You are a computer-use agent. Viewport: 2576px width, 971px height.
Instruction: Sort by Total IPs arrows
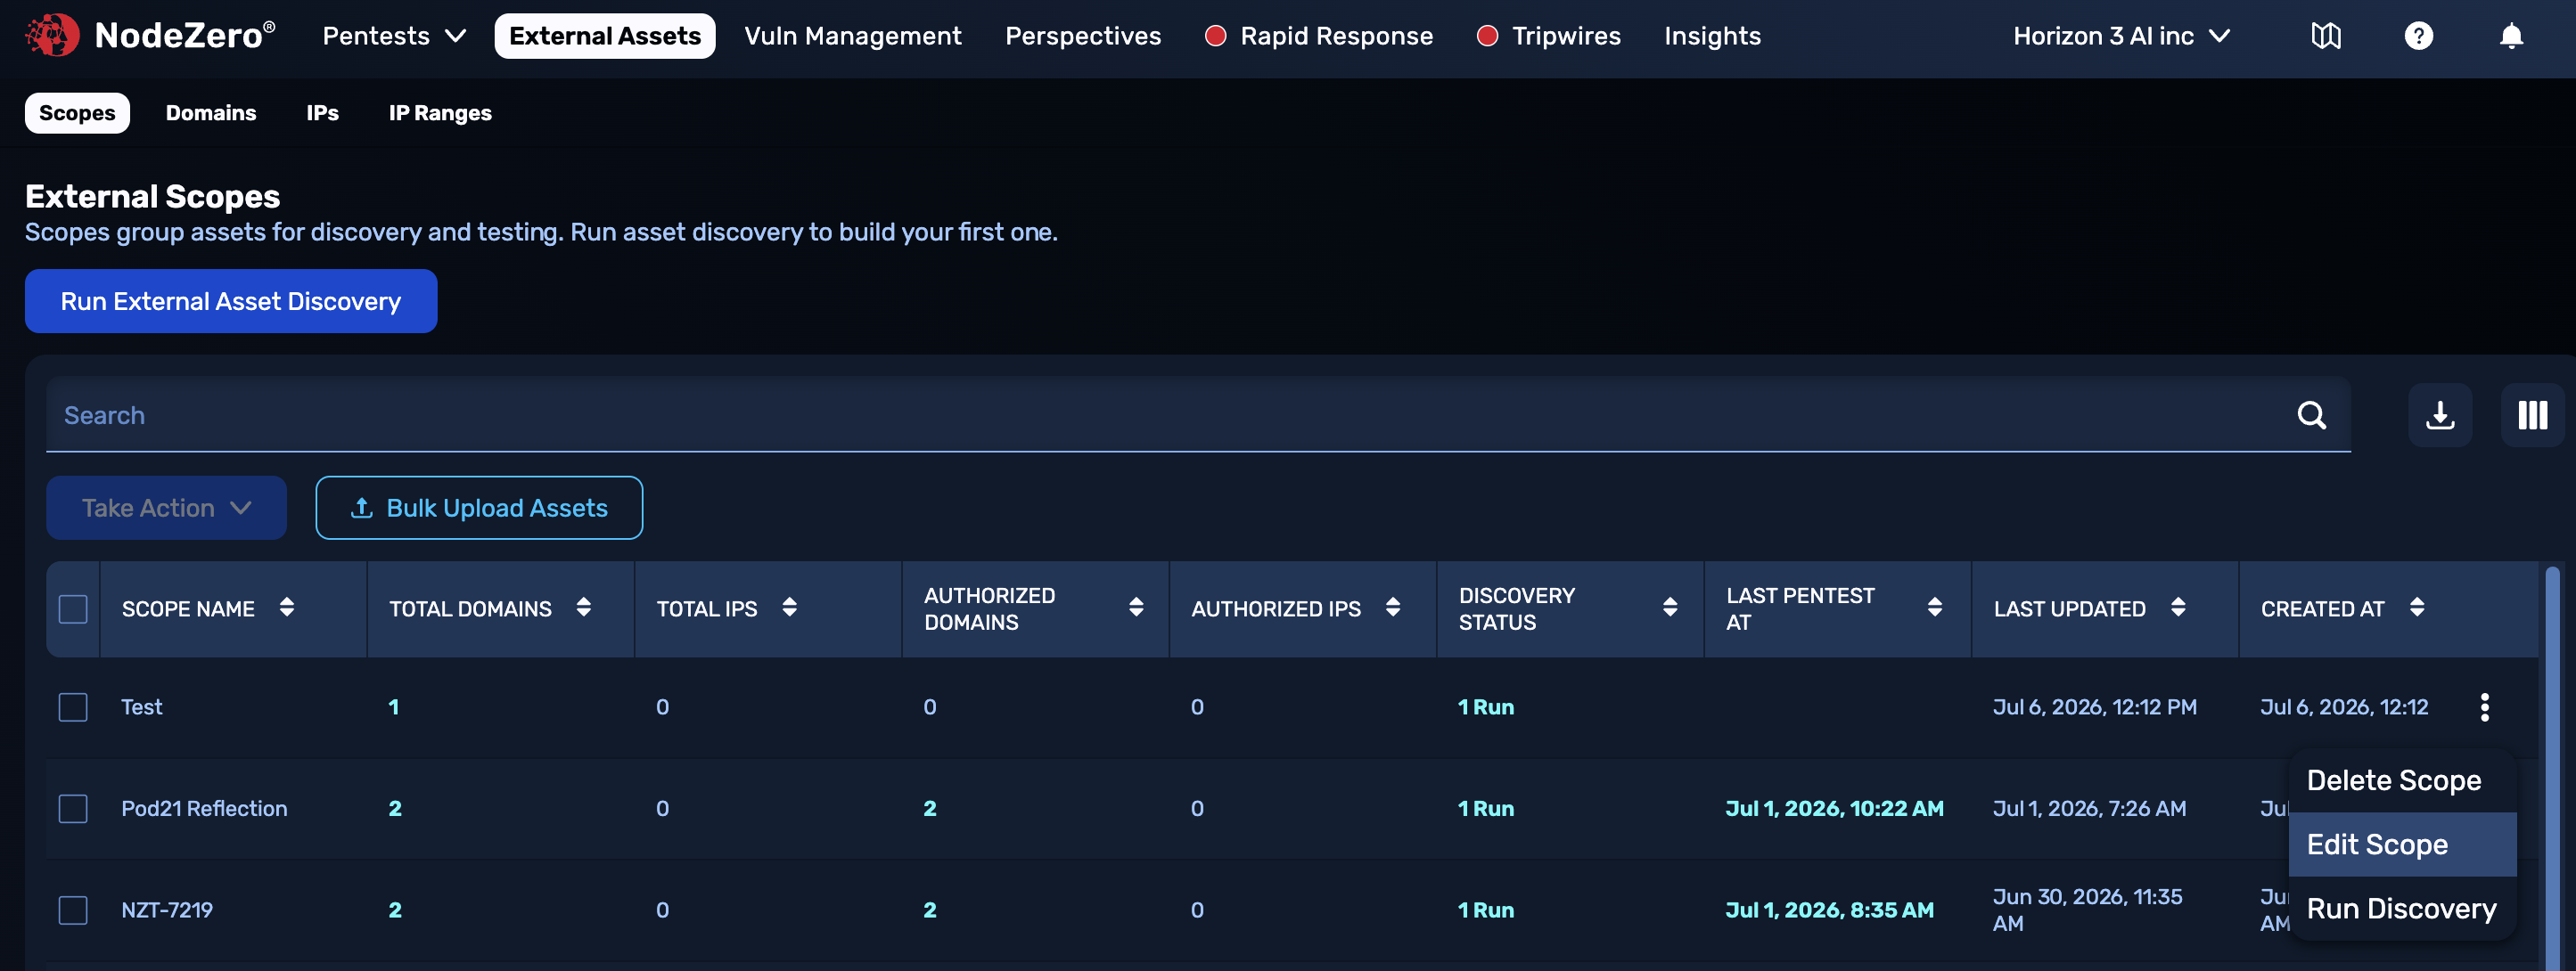tap(789, 608)
